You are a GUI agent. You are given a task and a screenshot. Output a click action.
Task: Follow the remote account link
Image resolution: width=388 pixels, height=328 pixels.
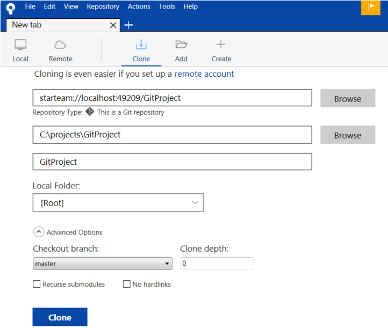click(x=204, y=74)
